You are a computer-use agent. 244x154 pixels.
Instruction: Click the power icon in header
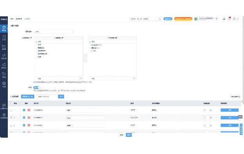tap(234, 19)
